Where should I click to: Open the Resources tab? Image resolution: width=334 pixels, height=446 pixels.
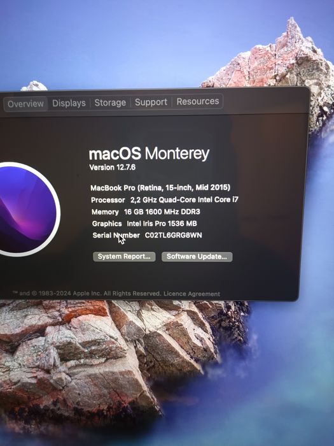tap(198, 101)
